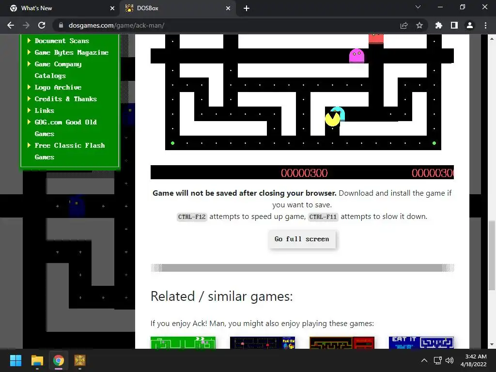Open the Chrome profile icon
This screenshot has width=496, height=372.
(x=470, y=25)
